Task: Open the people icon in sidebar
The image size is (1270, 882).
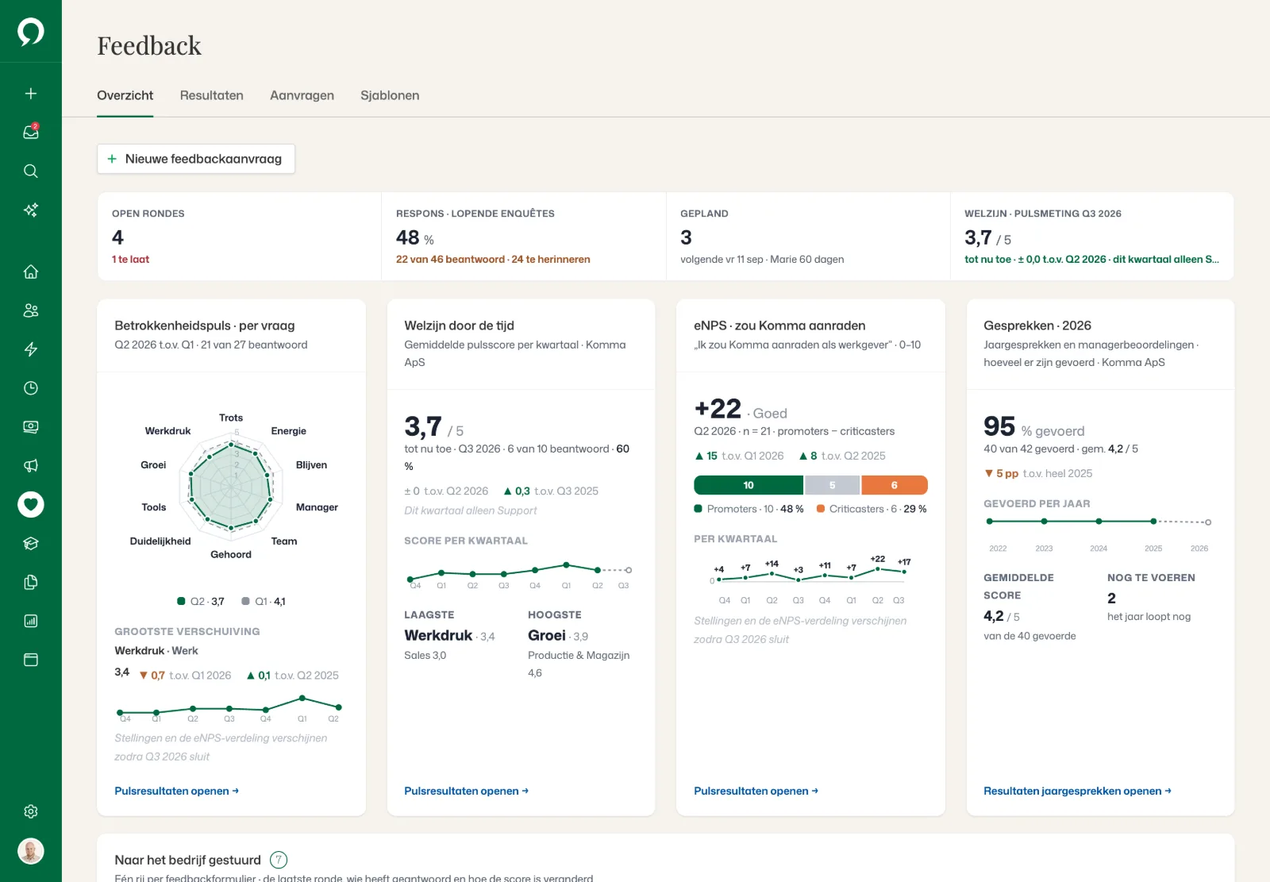Action: pos(31,310)
